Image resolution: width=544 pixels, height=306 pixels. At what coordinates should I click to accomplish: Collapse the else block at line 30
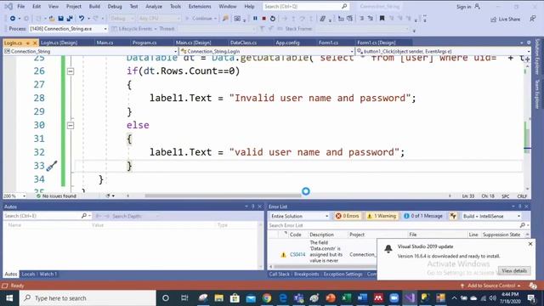coord(71,125)
